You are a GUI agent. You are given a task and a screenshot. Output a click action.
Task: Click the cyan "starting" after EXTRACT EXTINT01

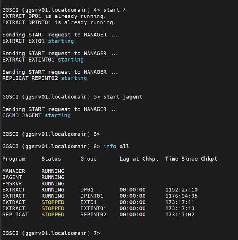coord(70,60)
